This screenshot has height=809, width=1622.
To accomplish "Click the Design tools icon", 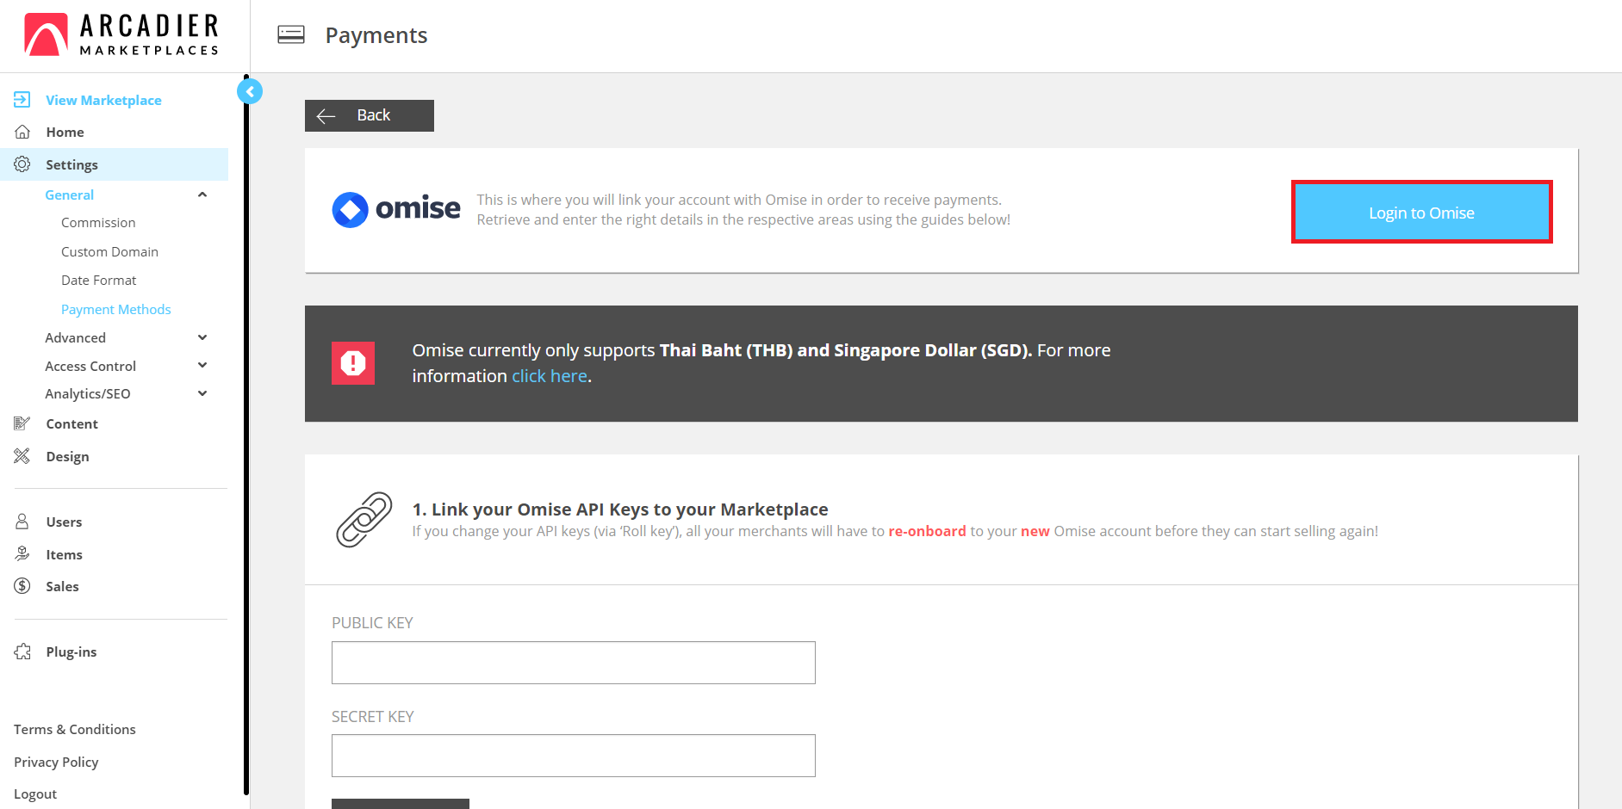I will (x=22, y=456).
